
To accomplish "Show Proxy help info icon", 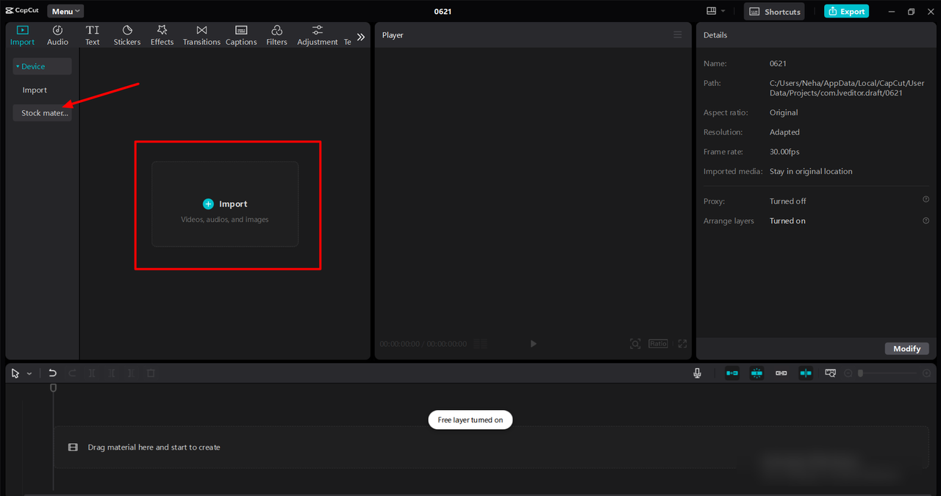I will (x=926, y=200).
